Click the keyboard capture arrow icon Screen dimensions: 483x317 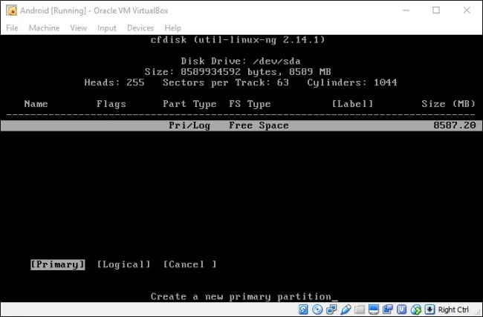429,310
